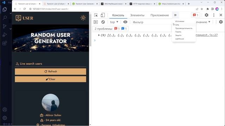Click the blue info issues count
This screenshot has width=225, height=126.
pos(124,29)
